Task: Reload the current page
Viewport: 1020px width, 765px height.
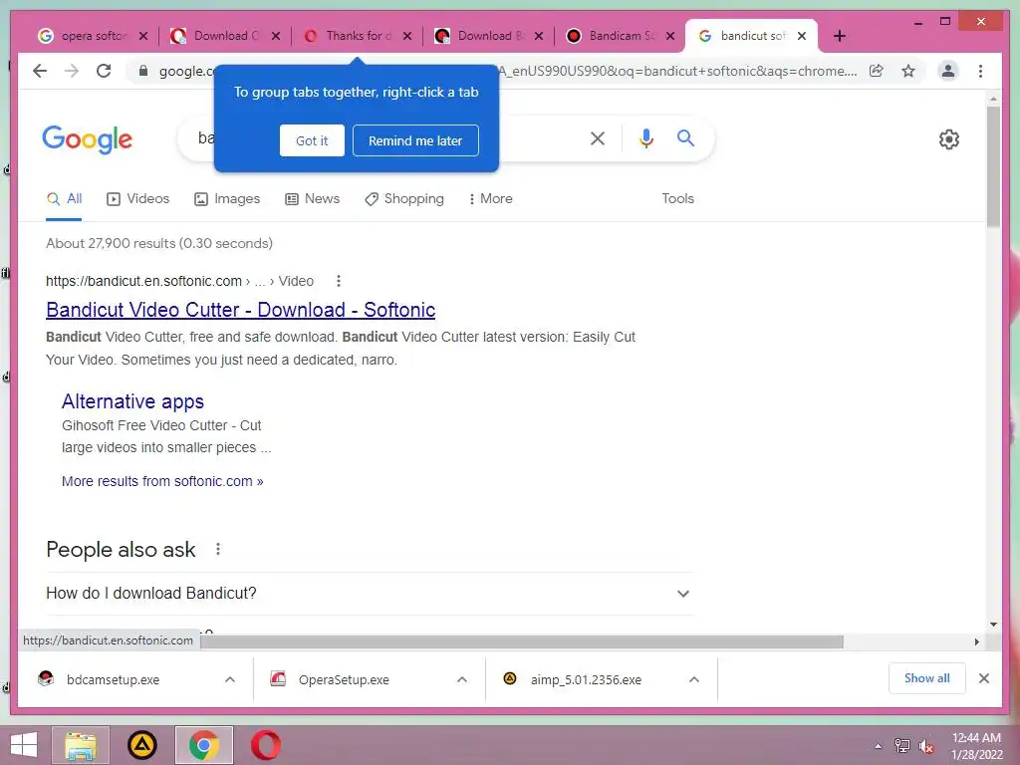Action: 104,71
